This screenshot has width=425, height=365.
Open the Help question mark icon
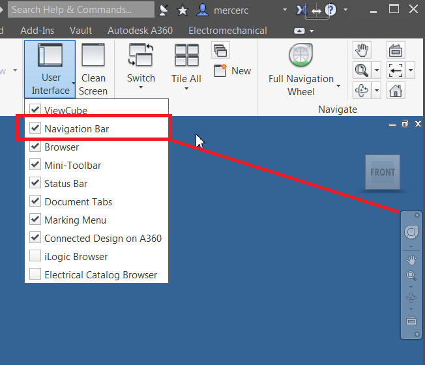coord(330,10)
